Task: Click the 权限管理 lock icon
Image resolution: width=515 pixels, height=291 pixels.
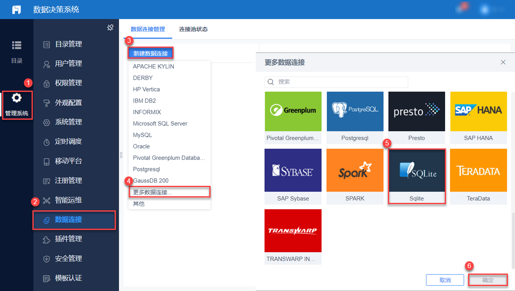Action: click(47, 83)
